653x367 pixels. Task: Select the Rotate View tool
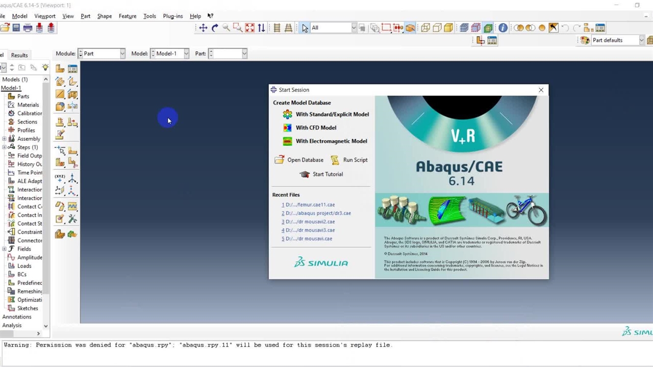[x=215, y=28]
